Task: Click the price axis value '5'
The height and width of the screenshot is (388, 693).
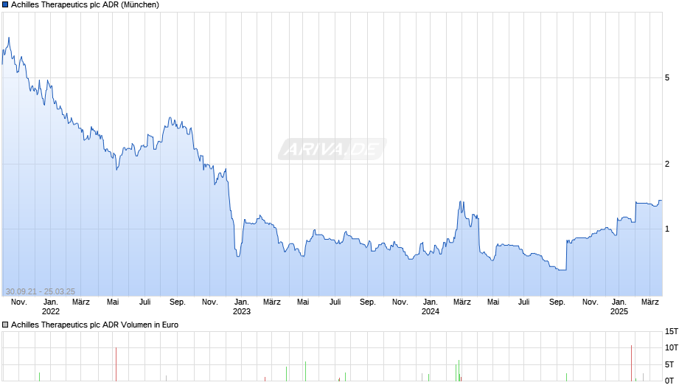Action: tap(667, 78)
